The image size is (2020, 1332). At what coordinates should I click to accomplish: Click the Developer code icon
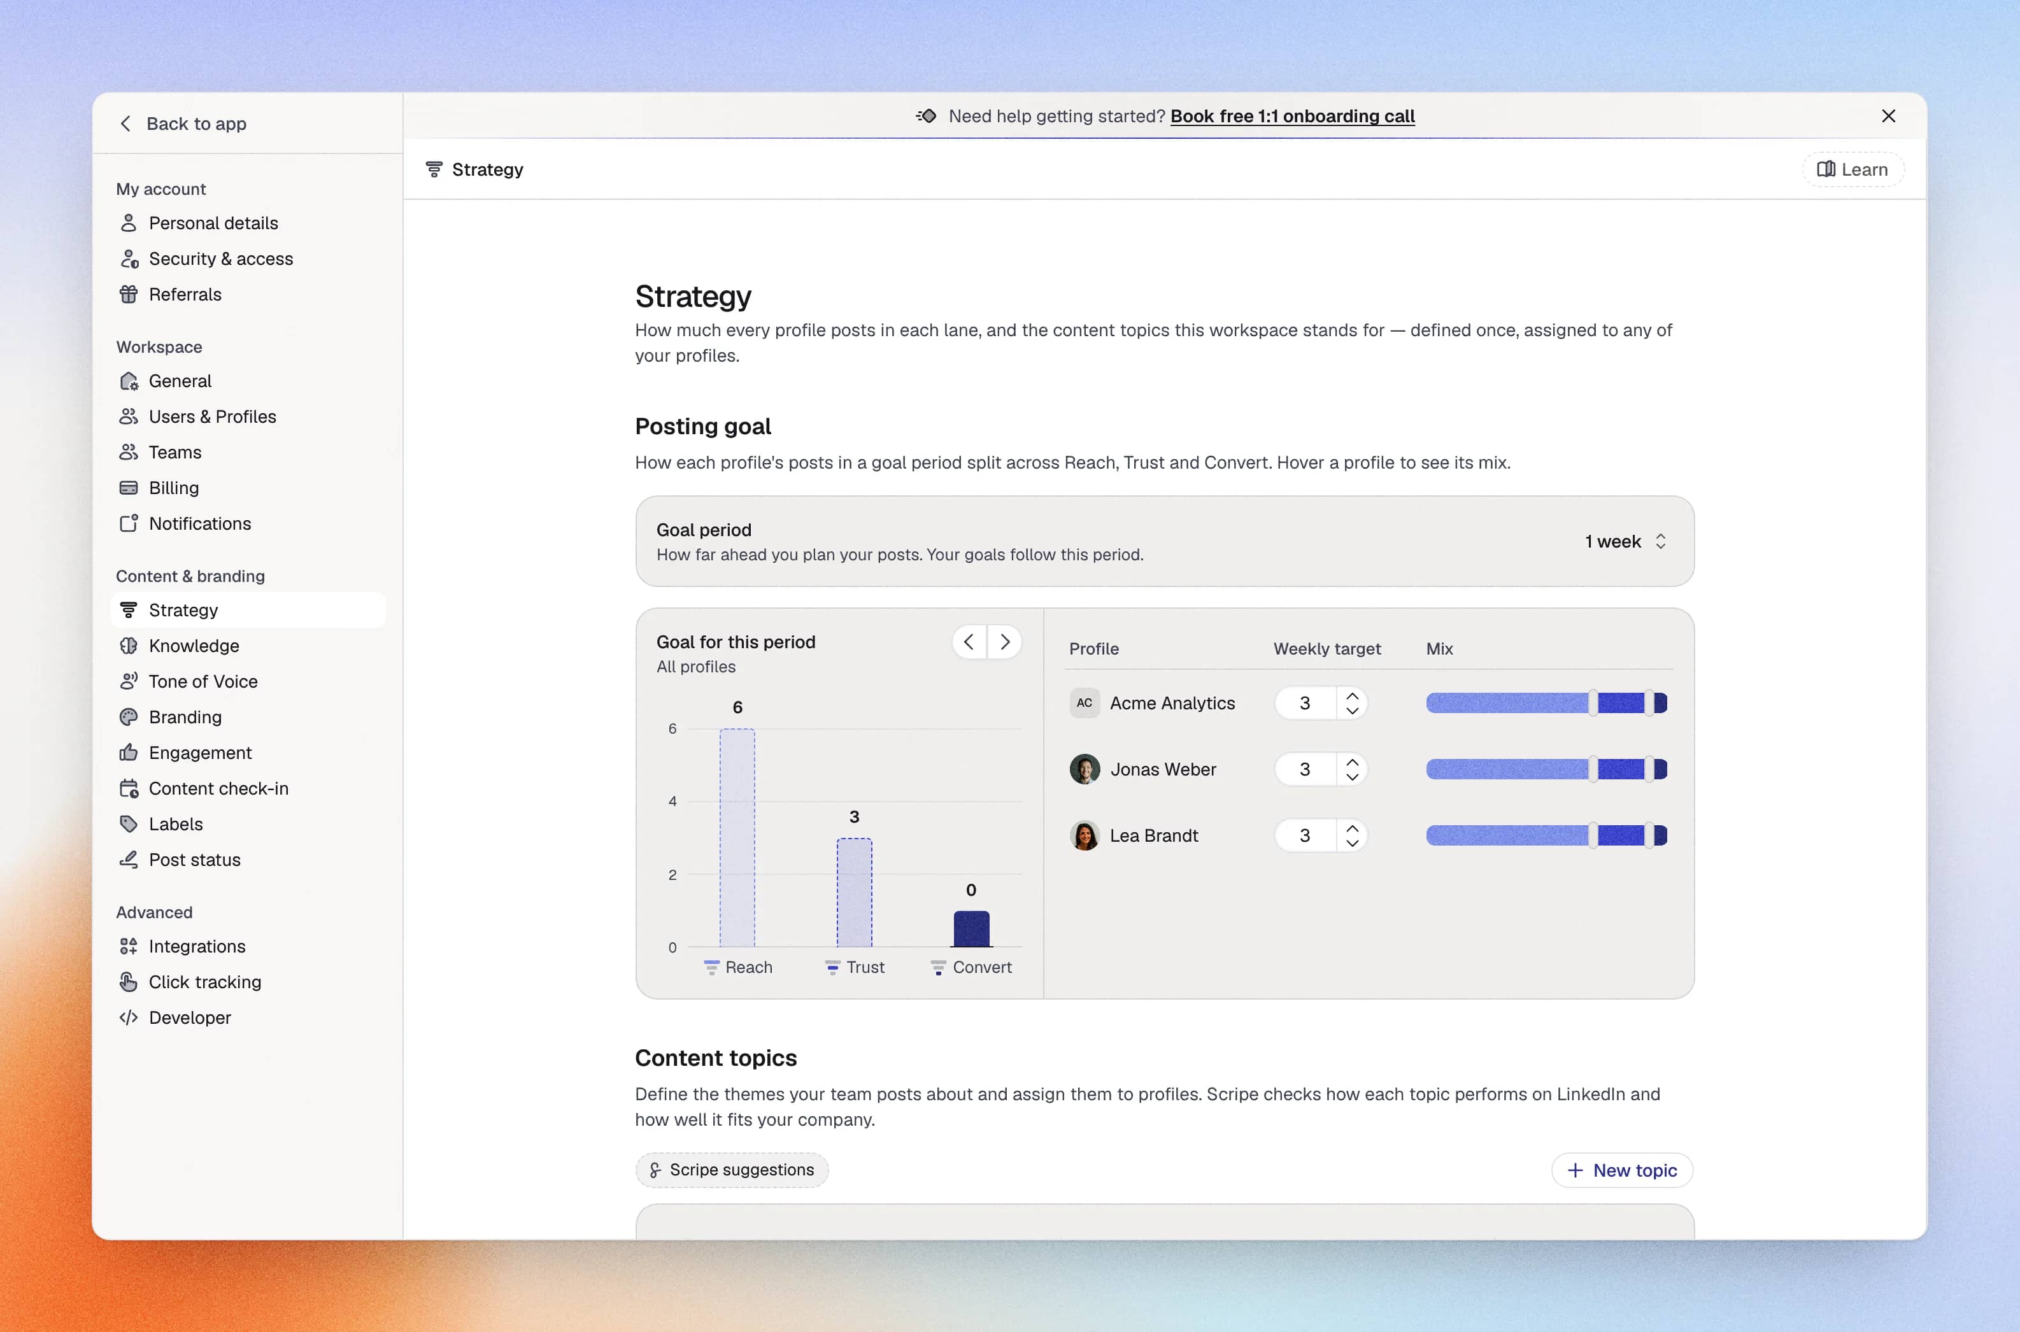pyautogui.click(x=128, y=1017)
